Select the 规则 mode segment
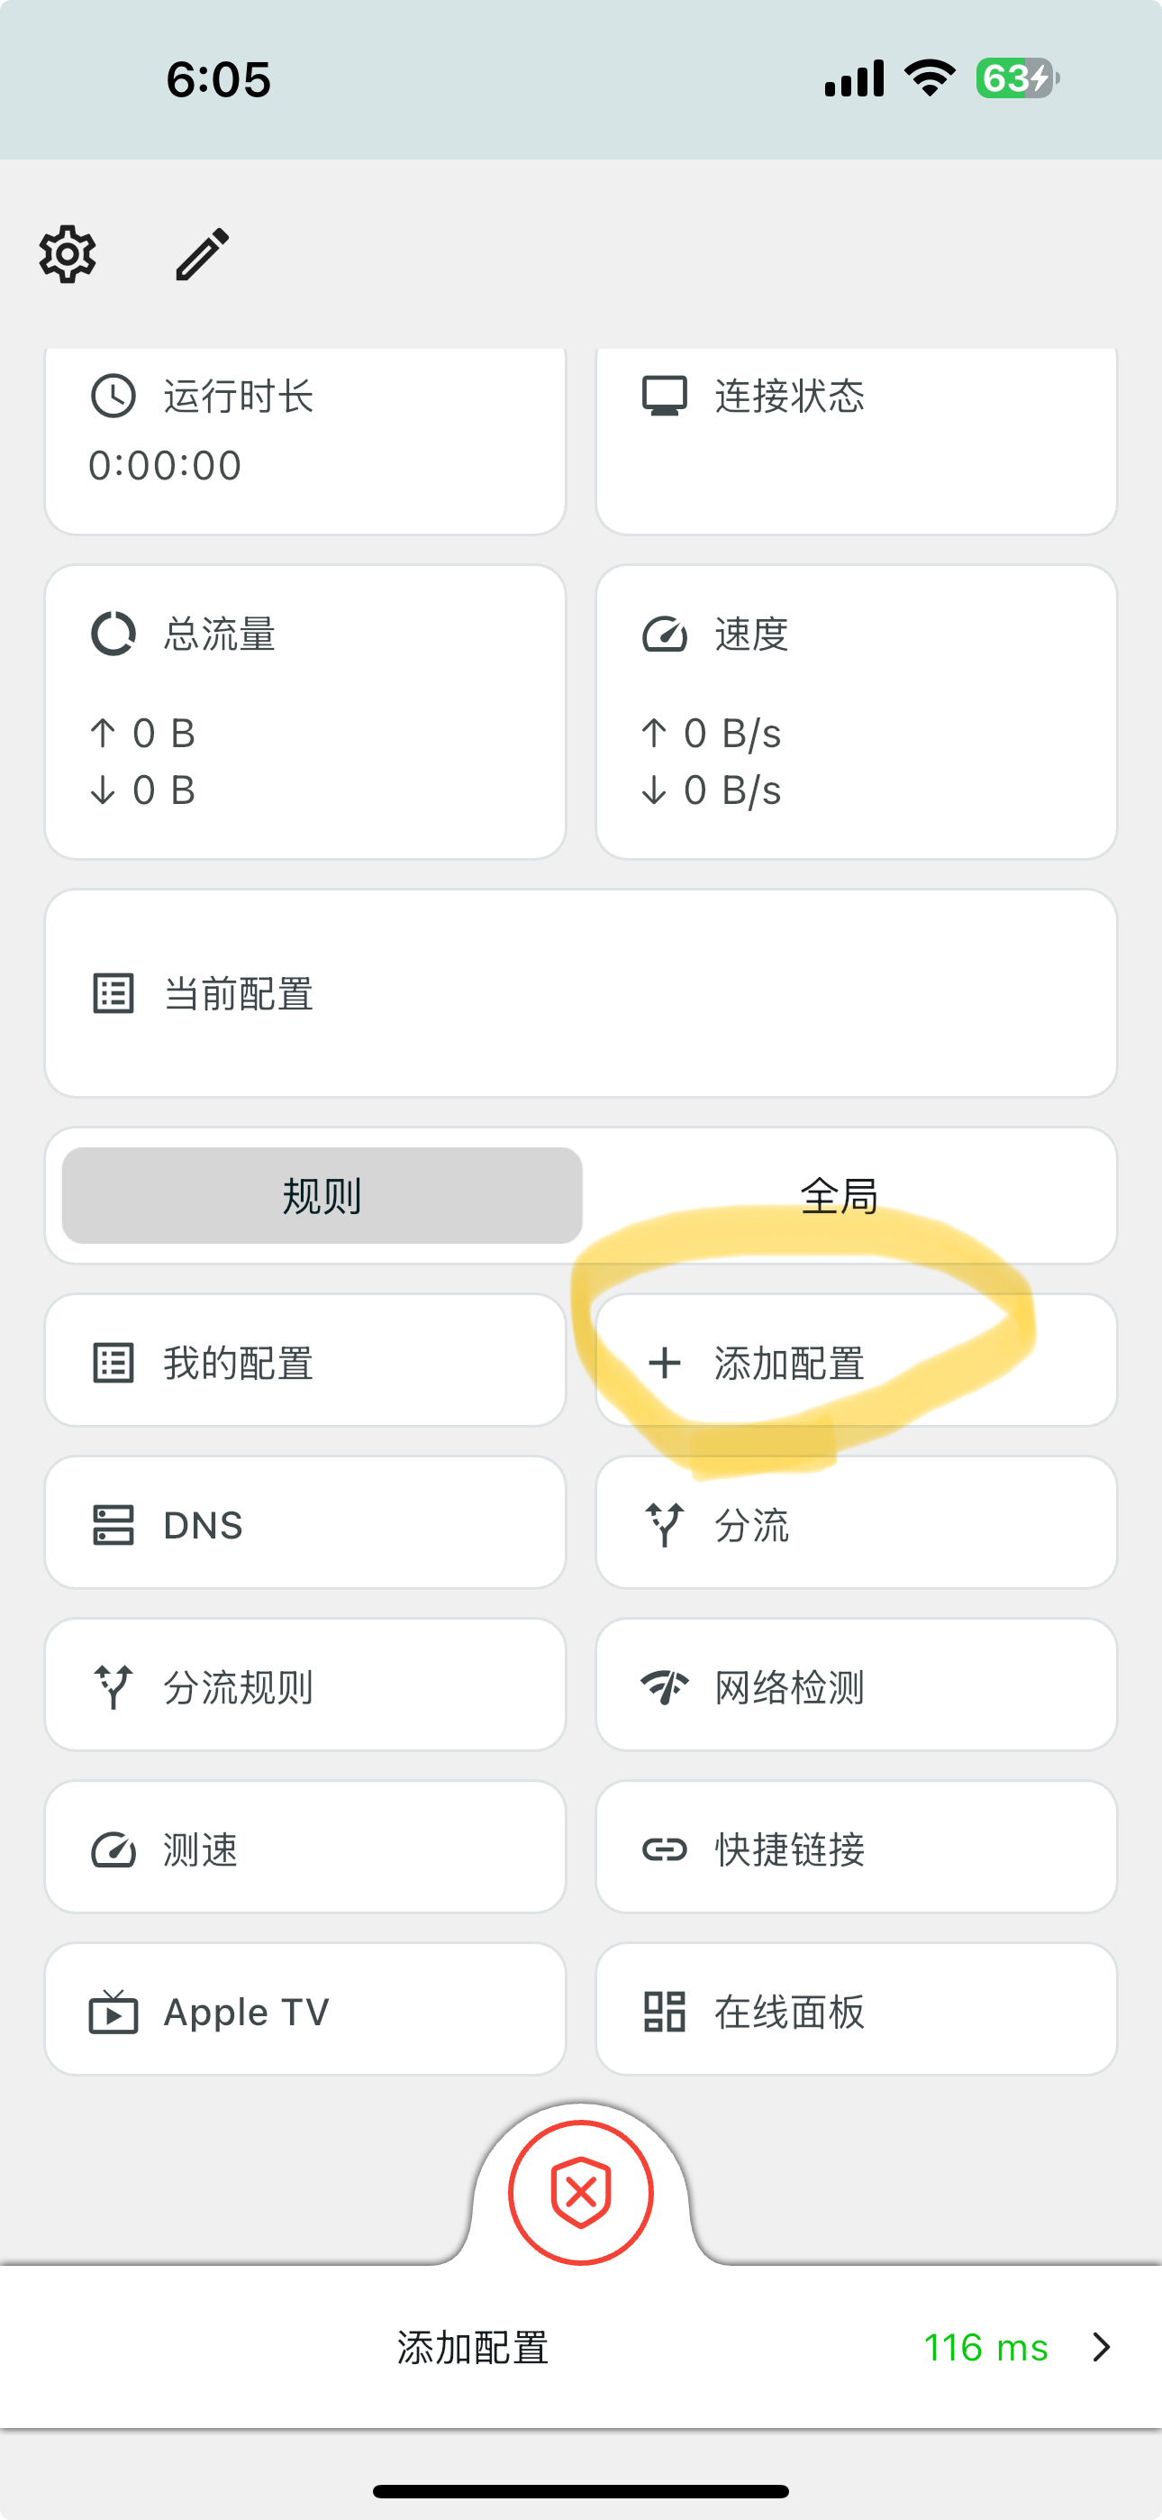Screen dimensions: 1162x2520 click(x=322, y=1195)
